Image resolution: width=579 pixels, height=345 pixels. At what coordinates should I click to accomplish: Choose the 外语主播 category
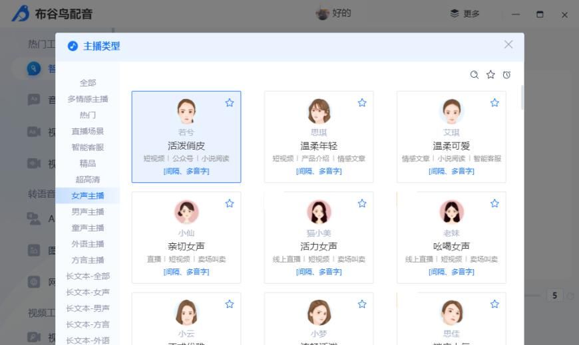(x=87, y=244)
